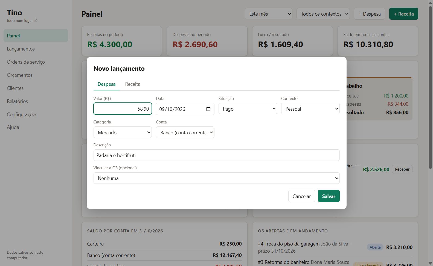
Task: Go to Configurações
Action: click(x=36, y=114)
